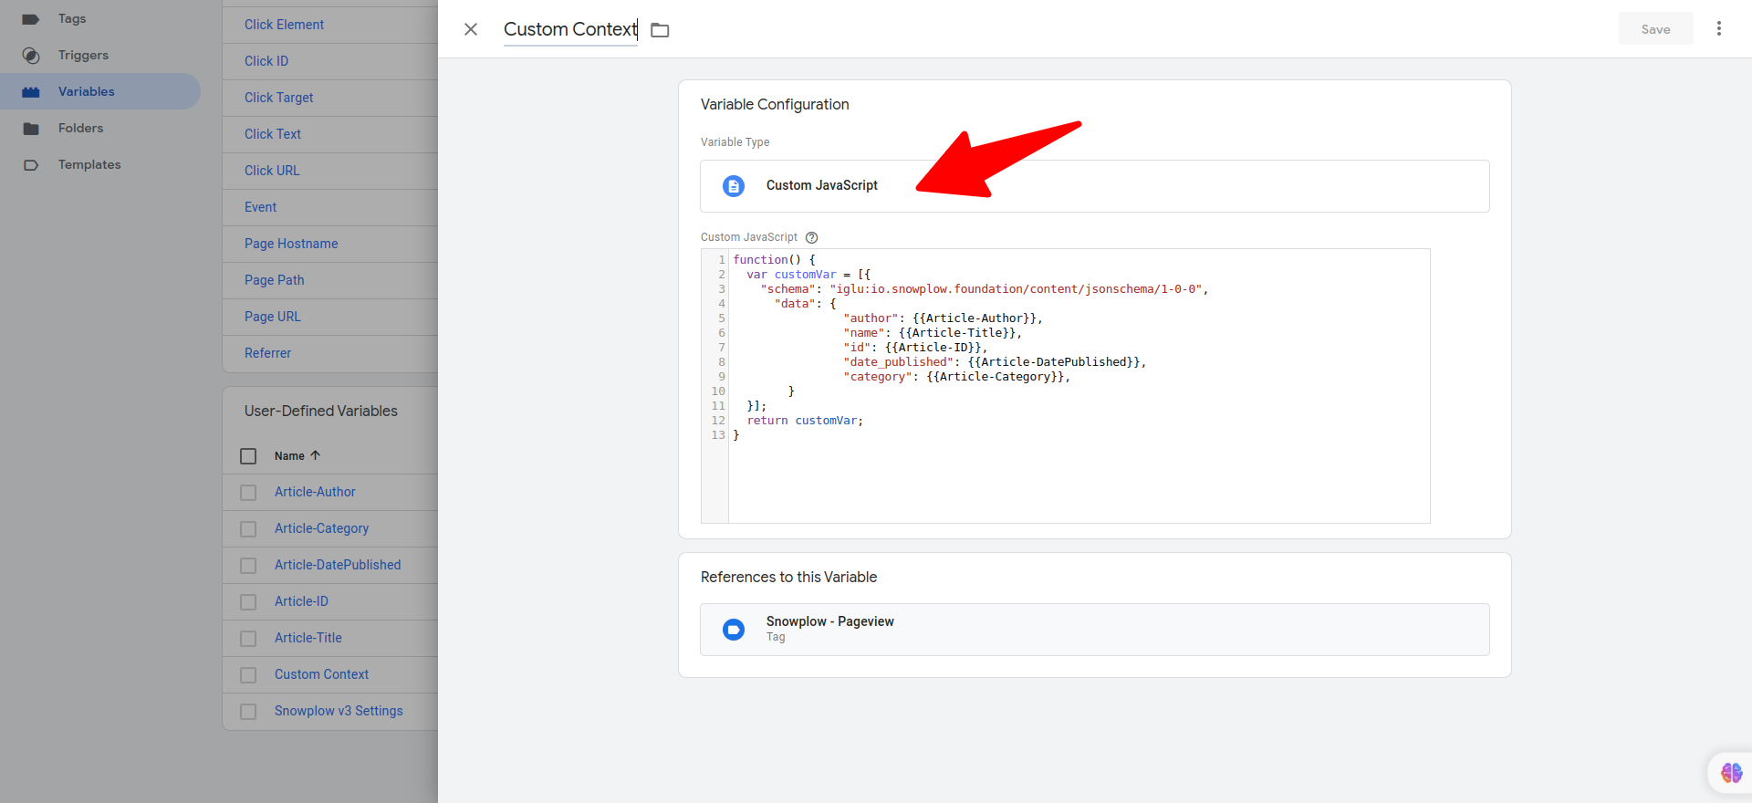Screen dimensions: 1752x803
Task: Click the 'User-Defined Variables' heading
Action: (320, 411)
